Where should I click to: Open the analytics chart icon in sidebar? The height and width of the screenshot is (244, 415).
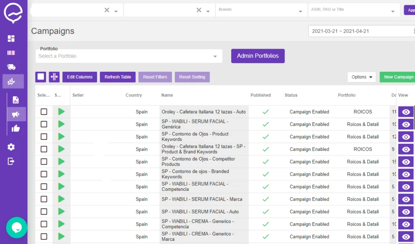[11, 82]
